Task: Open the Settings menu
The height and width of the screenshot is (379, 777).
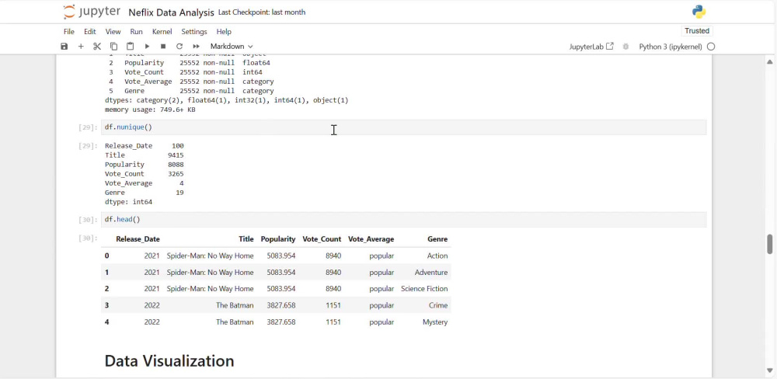Action: coord(194,31)
